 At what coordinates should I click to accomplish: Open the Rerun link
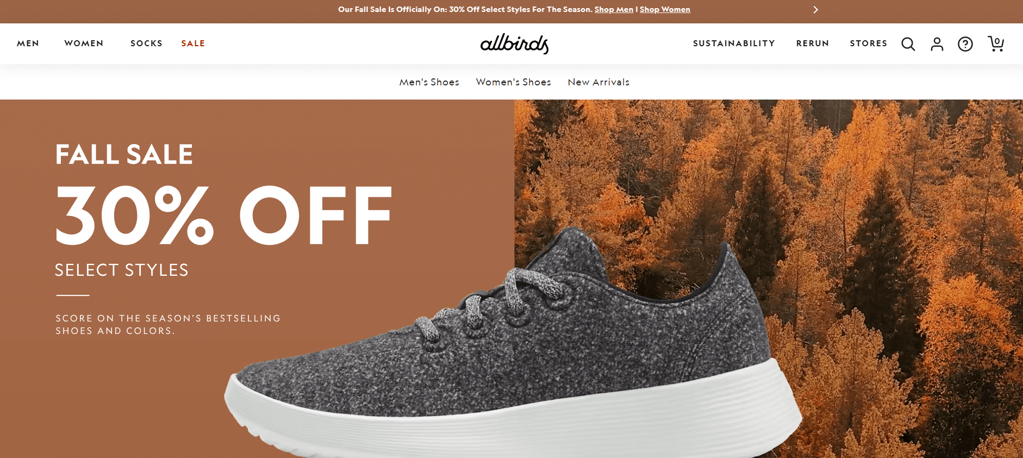(813, 44)
